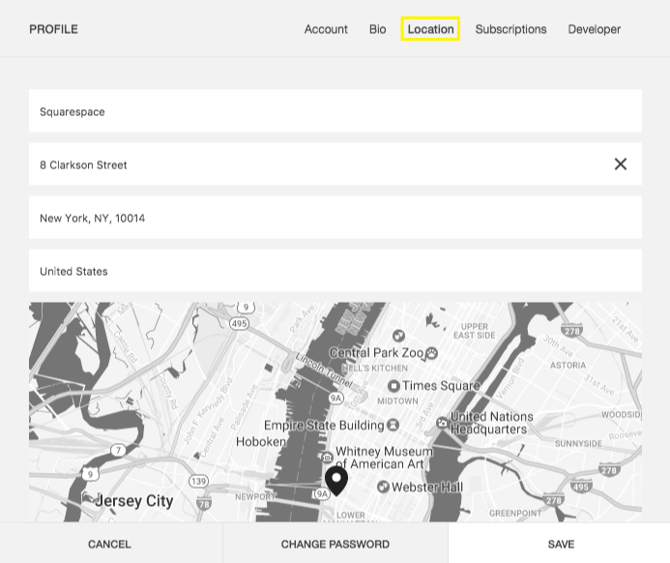The height and width of the screenshot is (563, 670).
Task: Click the black location pin on map
Action: click(x=336, y=480)
